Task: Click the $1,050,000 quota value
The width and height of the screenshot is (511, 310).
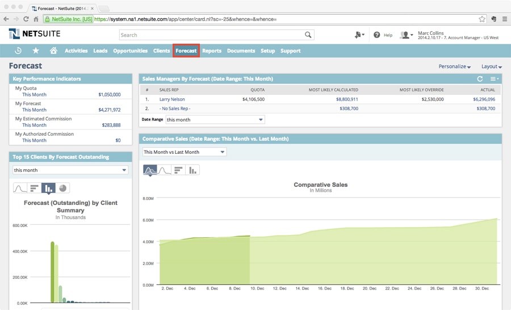Action: pos(110,94)
